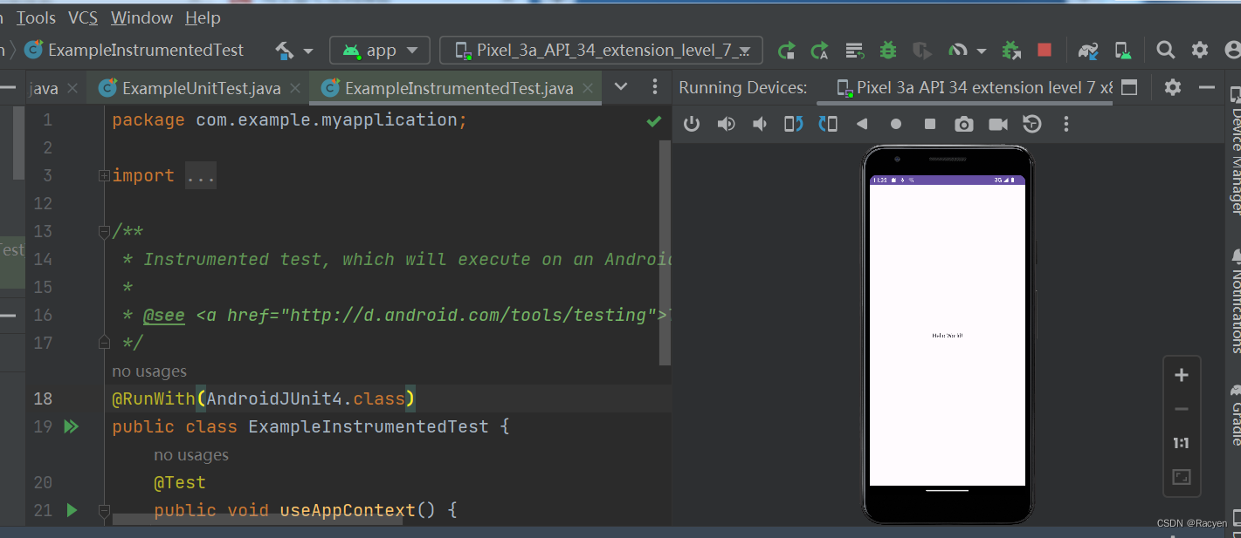
Task: Stop the running app with red square
Action: 1045,50
